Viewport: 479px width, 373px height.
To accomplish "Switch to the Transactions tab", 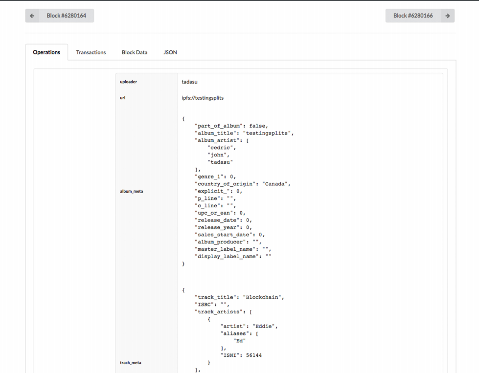I will click(91, 52).
